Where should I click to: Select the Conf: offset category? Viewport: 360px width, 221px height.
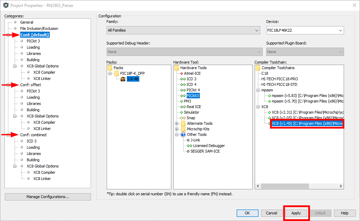click(31, 85)
